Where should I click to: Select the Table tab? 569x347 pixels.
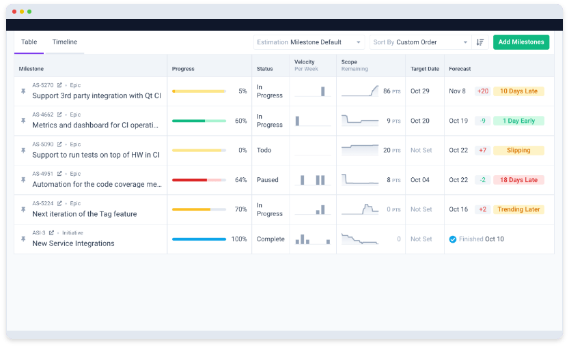coord(29,42)
